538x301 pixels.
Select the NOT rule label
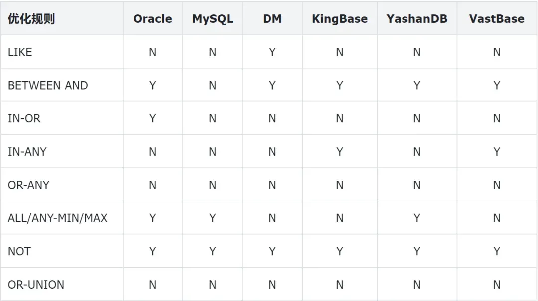pyautogui.click(x=19, y=251)
